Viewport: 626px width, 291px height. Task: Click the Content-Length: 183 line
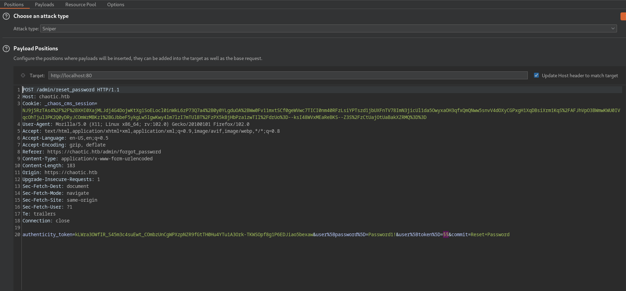click(x=49, y=165)
